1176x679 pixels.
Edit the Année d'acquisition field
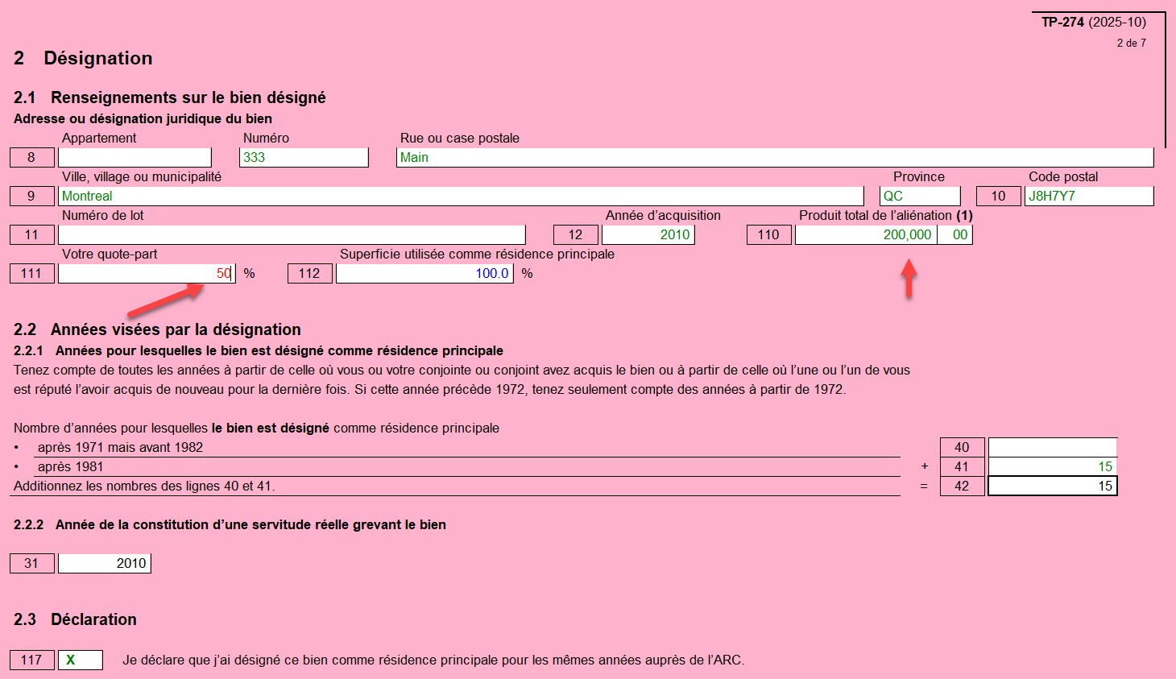648,234
